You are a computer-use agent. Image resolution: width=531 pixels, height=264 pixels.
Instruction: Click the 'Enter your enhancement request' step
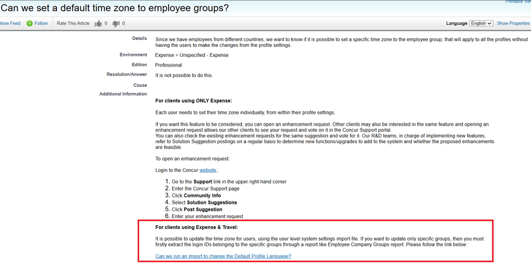(208, 216)
